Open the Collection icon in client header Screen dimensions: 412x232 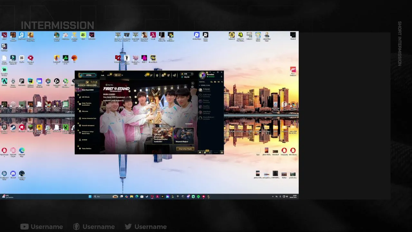point(163,75)
